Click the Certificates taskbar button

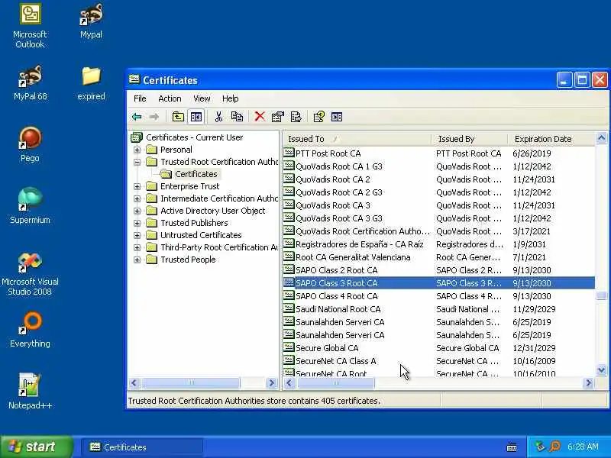point(142,447)
